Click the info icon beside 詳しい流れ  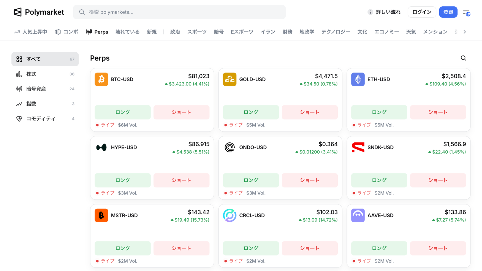[x=370, y=12]
